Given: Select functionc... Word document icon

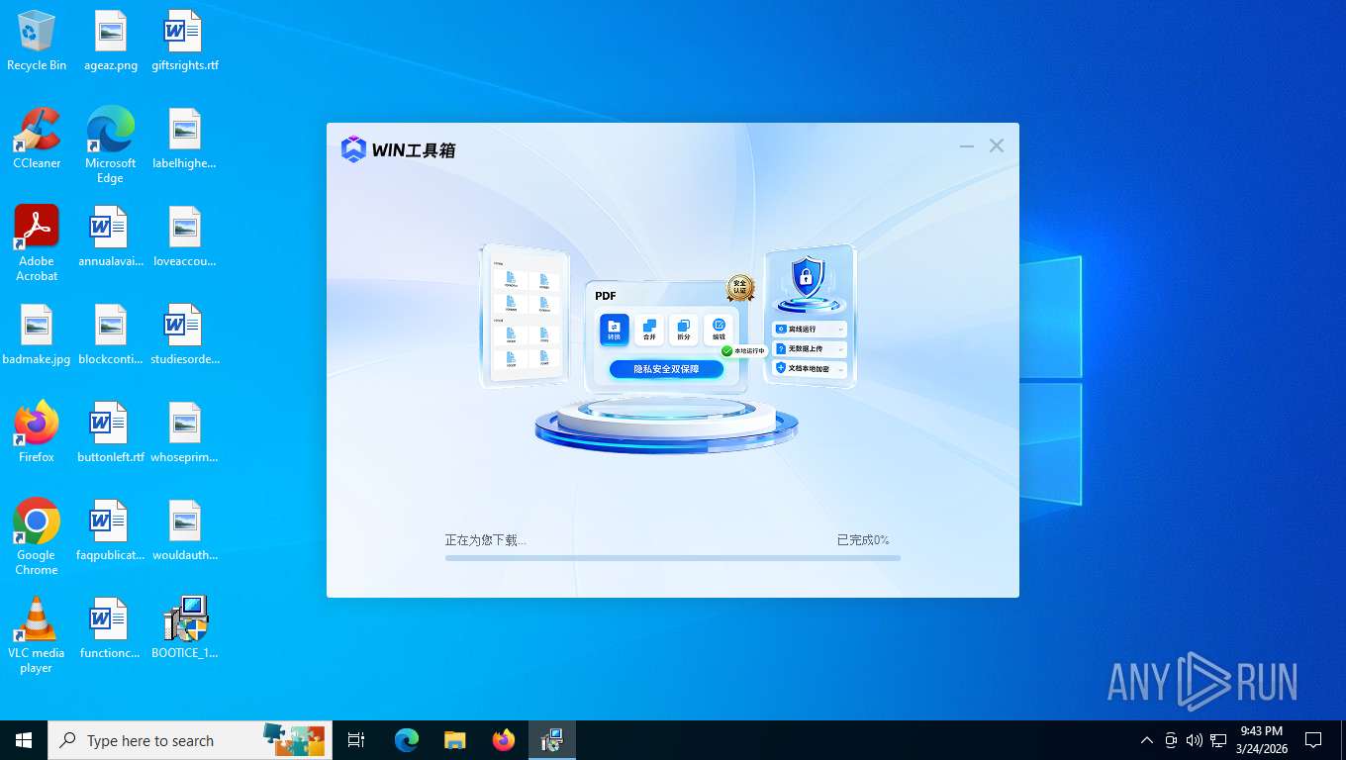Looking at the screenshot, I should pyautogui.click(x=111, y=628).
